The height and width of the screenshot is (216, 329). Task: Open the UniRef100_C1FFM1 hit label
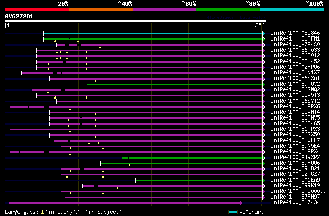coord(295,38)
